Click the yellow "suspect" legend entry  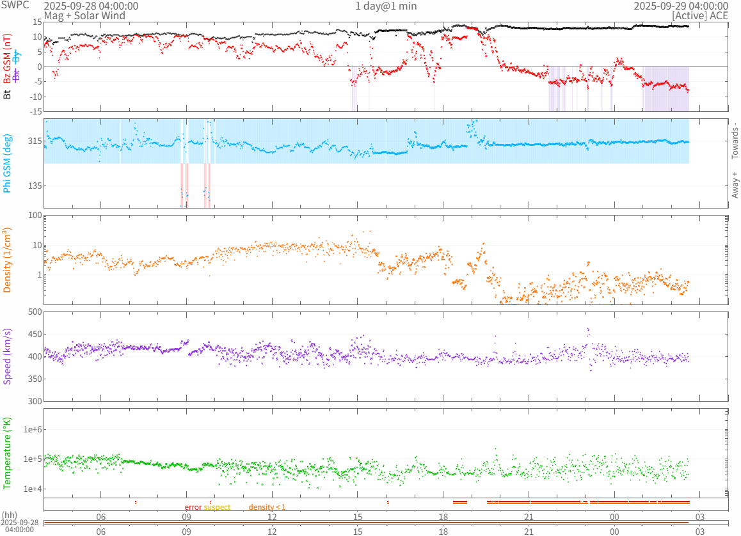coord(217,507)
